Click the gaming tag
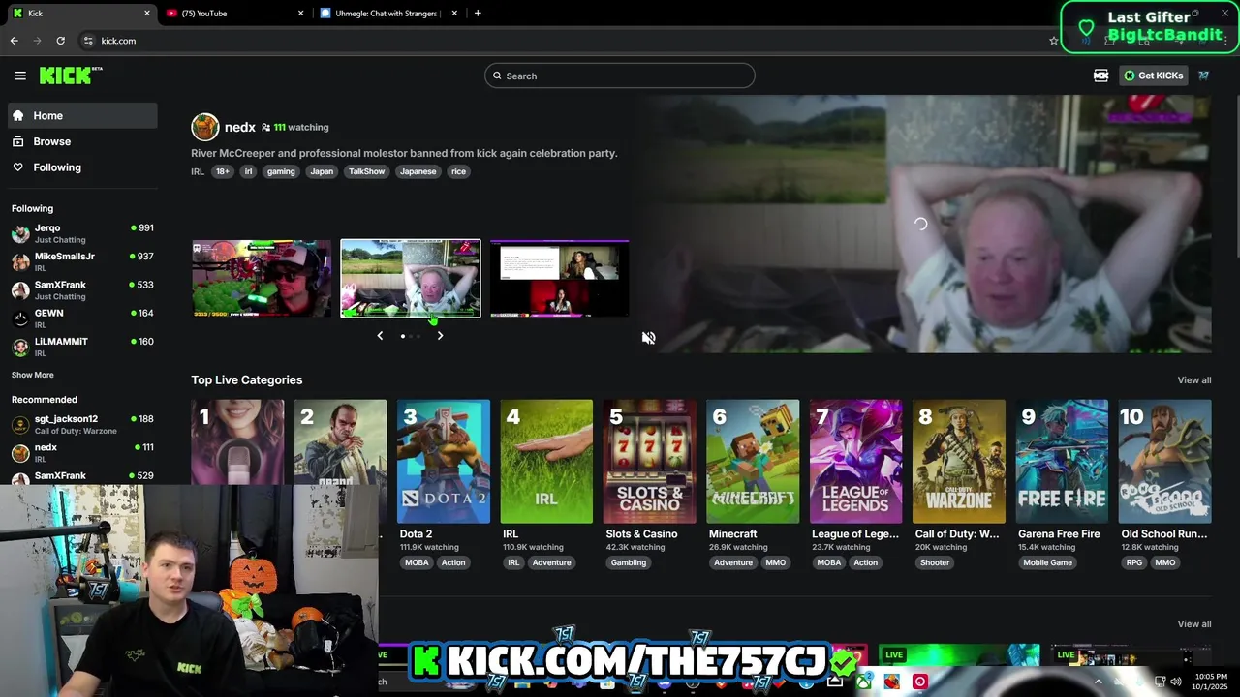Screen dimensions: 1240x697 [x=281, y=171]
